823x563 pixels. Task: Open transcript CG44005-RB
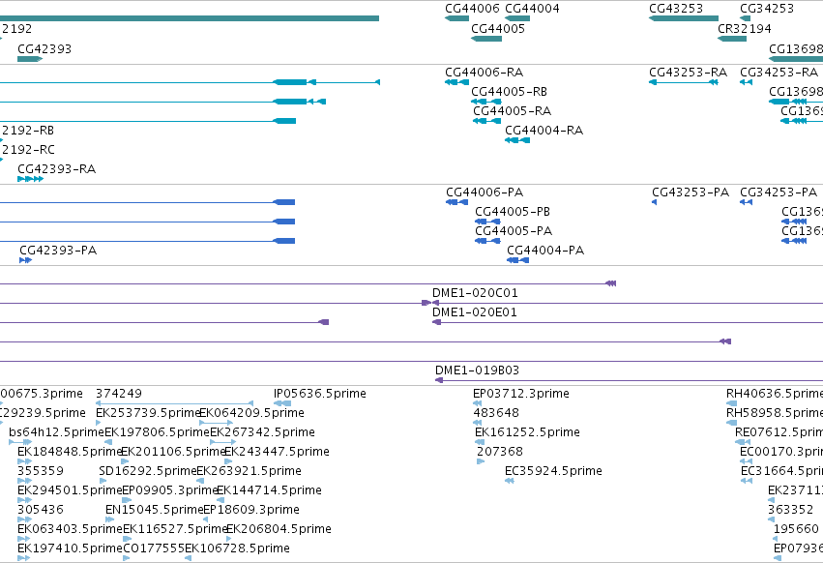[x=509, y=91]
